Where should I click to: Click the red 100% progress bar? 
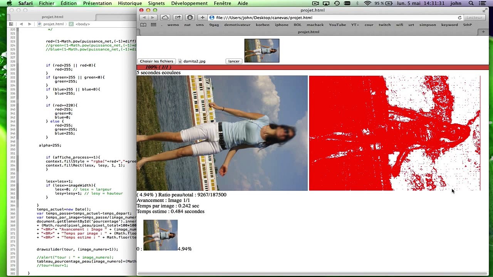(312, 67)
